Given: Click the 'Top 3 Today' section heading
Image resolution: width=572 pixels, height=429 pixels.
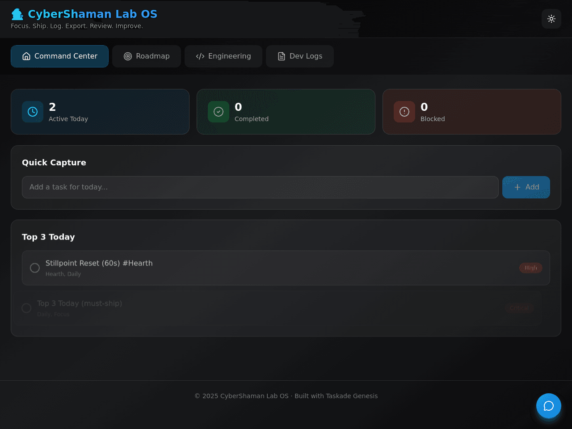Looking at the screenshot, I should [48, 237].
